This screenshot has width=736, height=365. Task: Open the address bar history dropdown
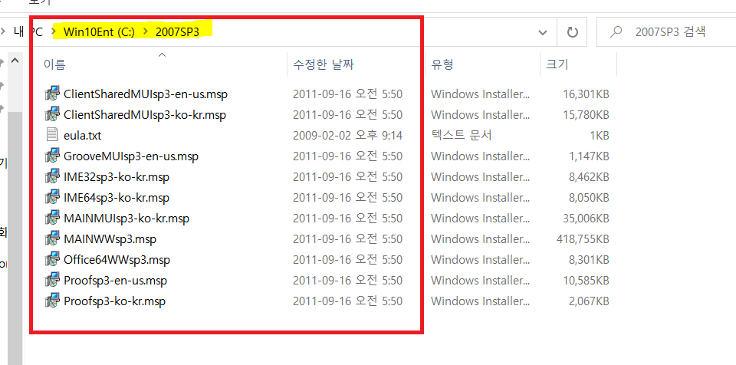click(x=543, y=32)
